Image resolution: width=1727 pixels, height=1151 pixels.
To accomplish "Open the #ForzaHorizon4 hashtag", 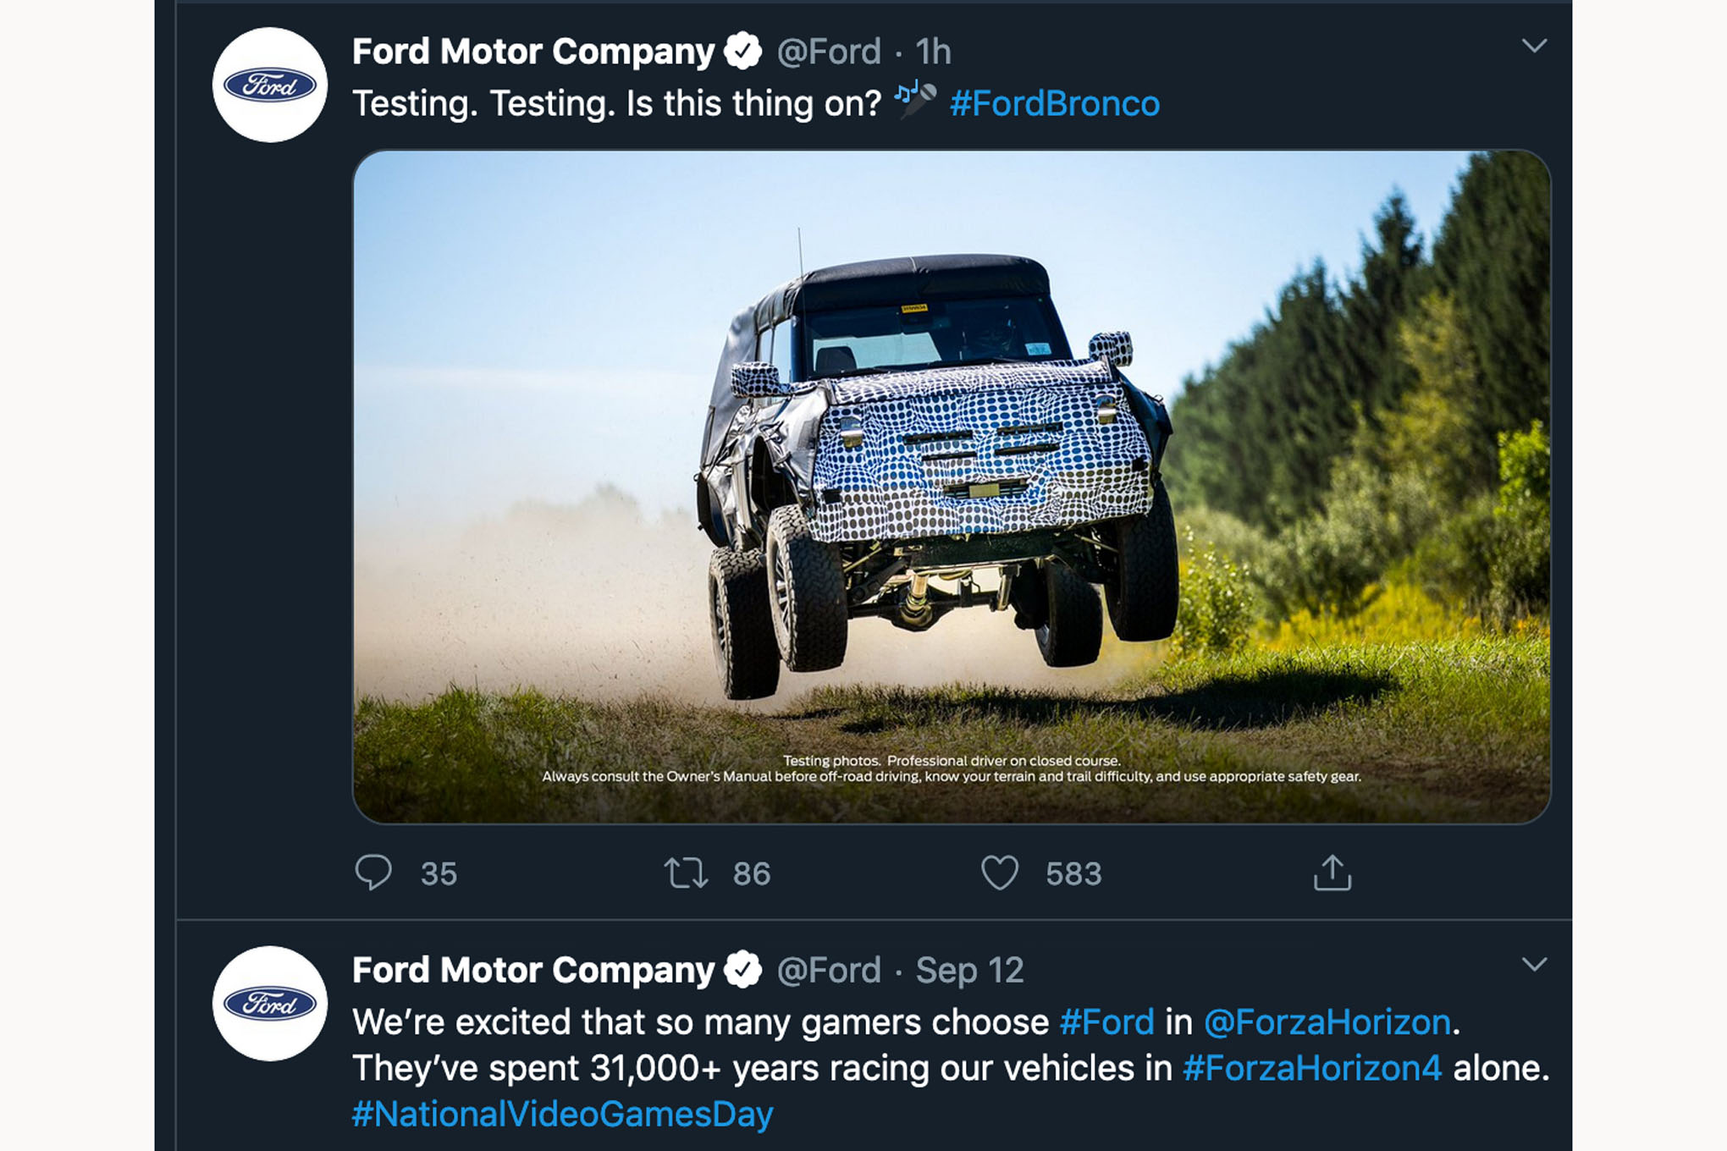I will (x=1311, y=1068).
